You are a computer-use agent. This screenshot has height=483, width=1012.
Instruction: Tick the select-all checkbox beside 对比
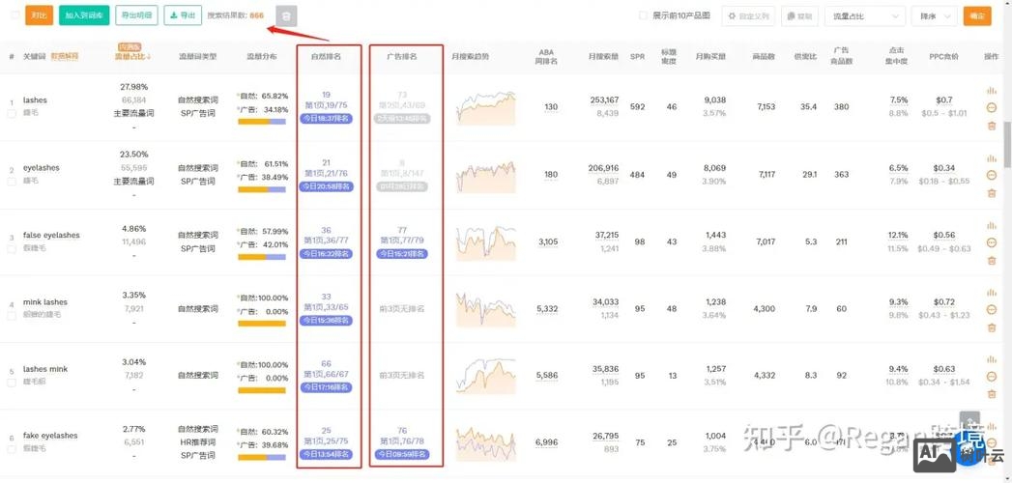click(x=14, y=15)
